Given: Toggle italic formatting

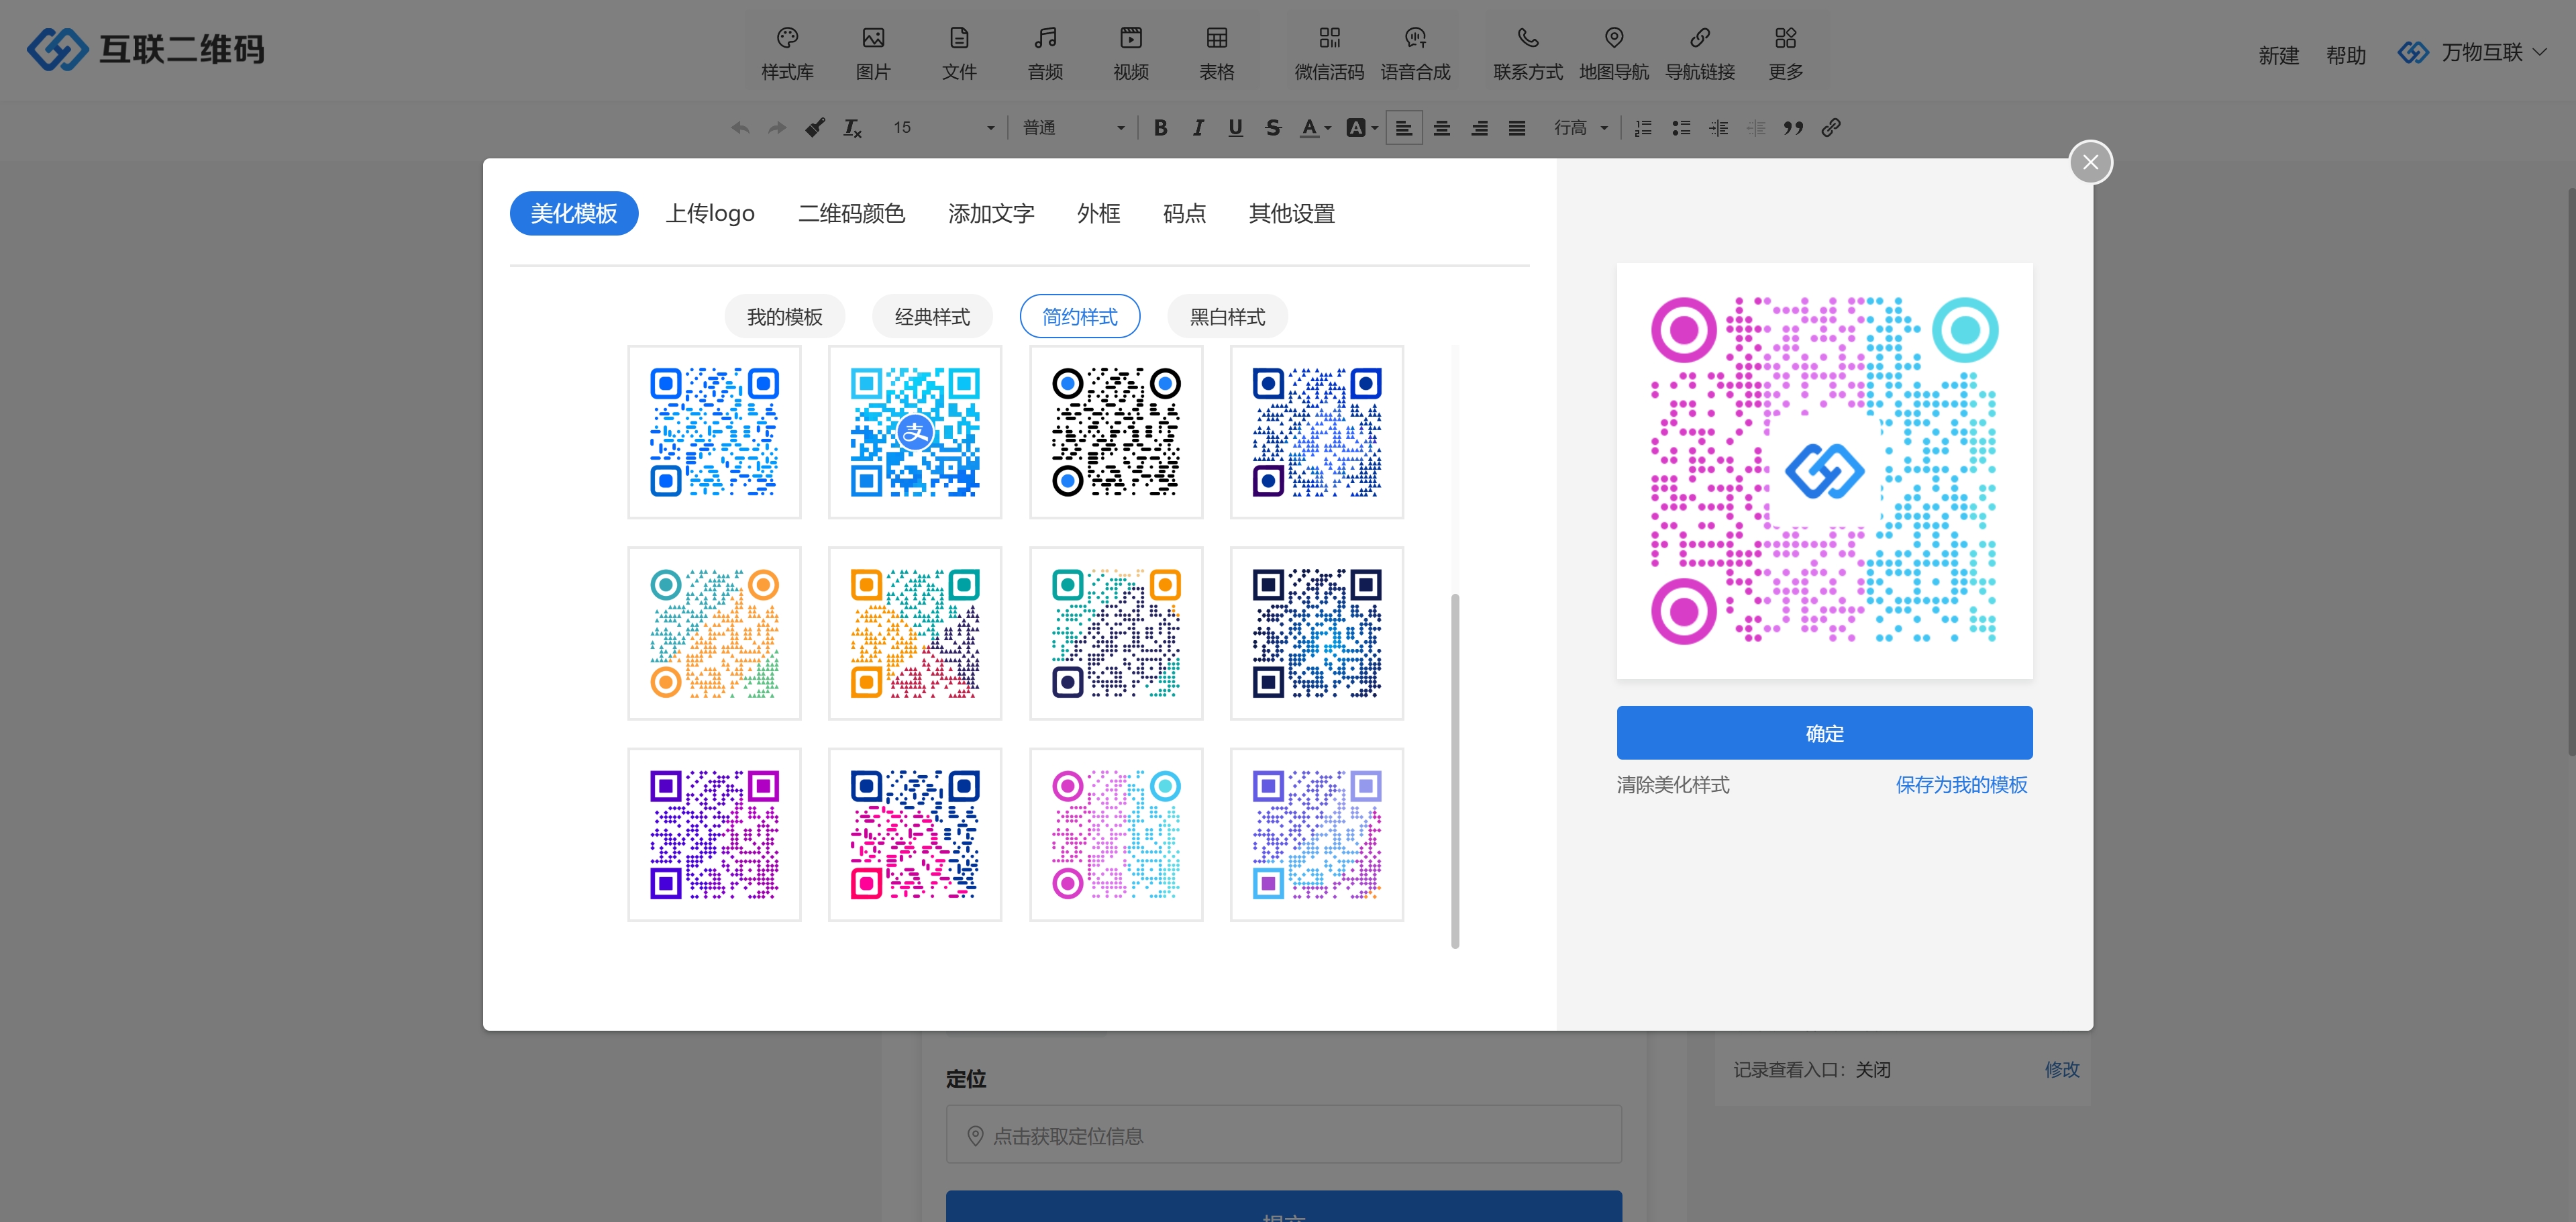Looking at the screenshot, I should tap(1198, 128).
